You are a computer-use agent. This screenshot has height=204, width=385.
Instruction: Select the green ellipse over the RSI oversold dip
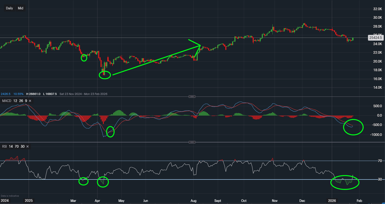[345, 183]
